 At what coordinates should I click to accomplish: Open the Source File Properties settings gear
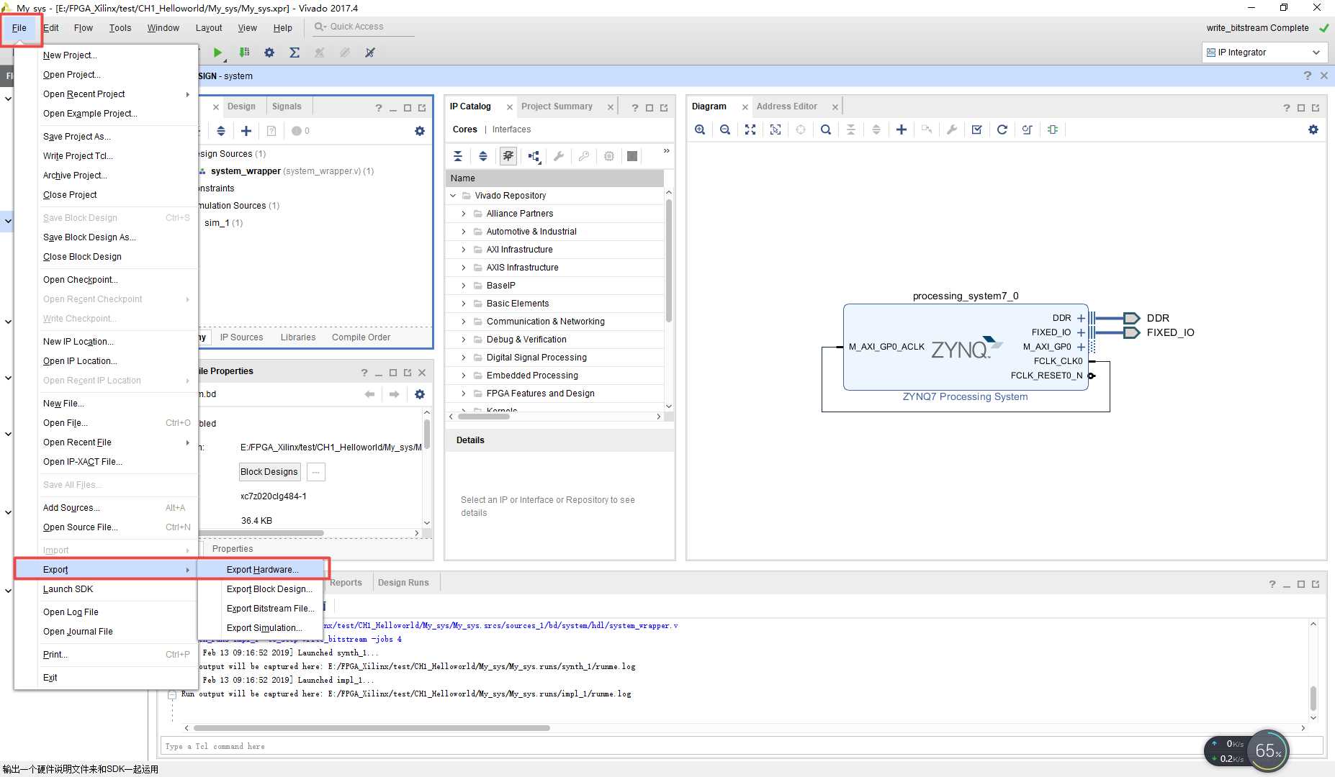(x=420, y=394)
